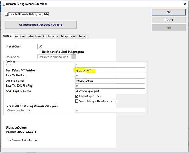Enable Disable Ultimate Debug template checkbox

click(x=7, y=14)
